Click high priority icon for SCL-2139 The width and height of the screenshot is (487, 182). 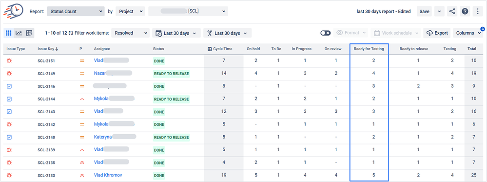pos(82,150)
